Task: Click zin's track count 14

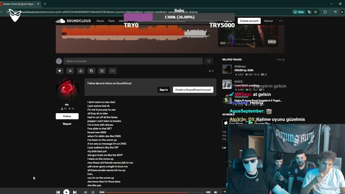Action: (71, 109)
